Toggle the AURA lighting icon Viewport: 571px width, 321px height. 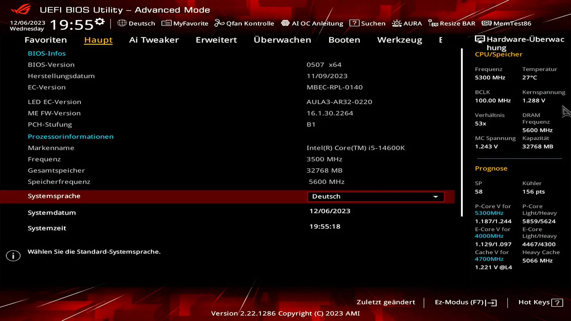[x=396, y=23]
